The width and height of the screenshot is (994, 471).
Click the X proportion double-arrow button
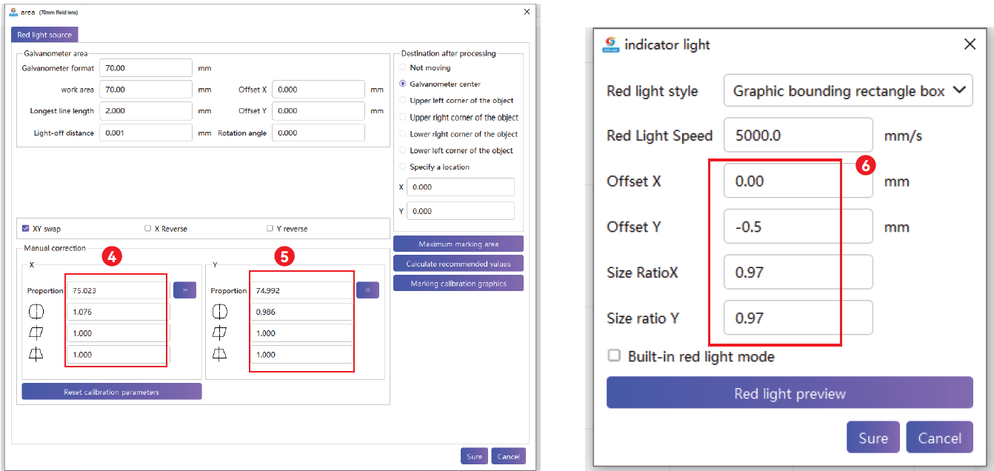184,290
